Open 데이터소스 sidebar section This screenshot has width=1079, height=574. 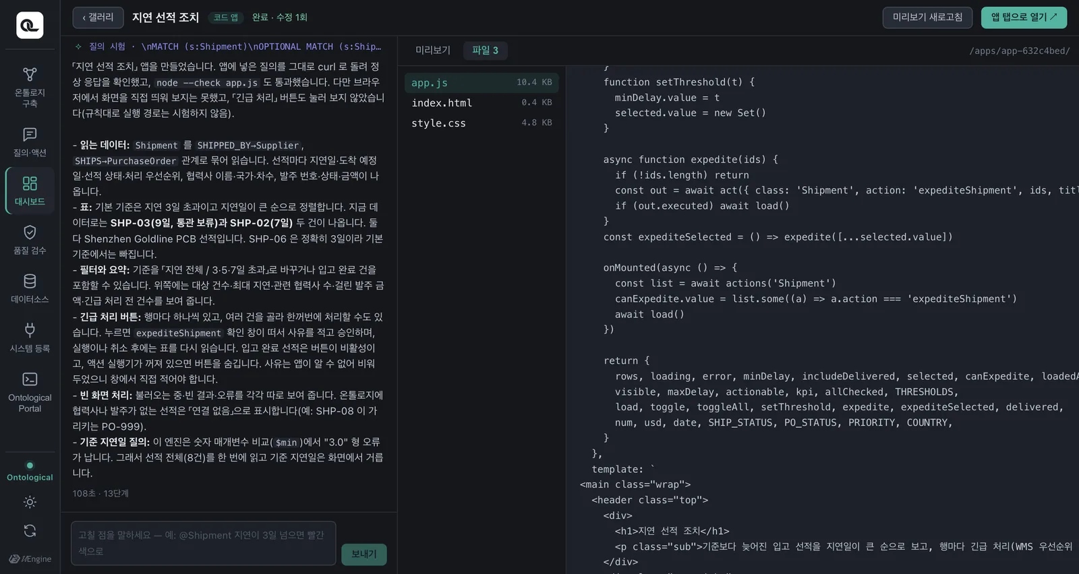click(x=30, y=289)
